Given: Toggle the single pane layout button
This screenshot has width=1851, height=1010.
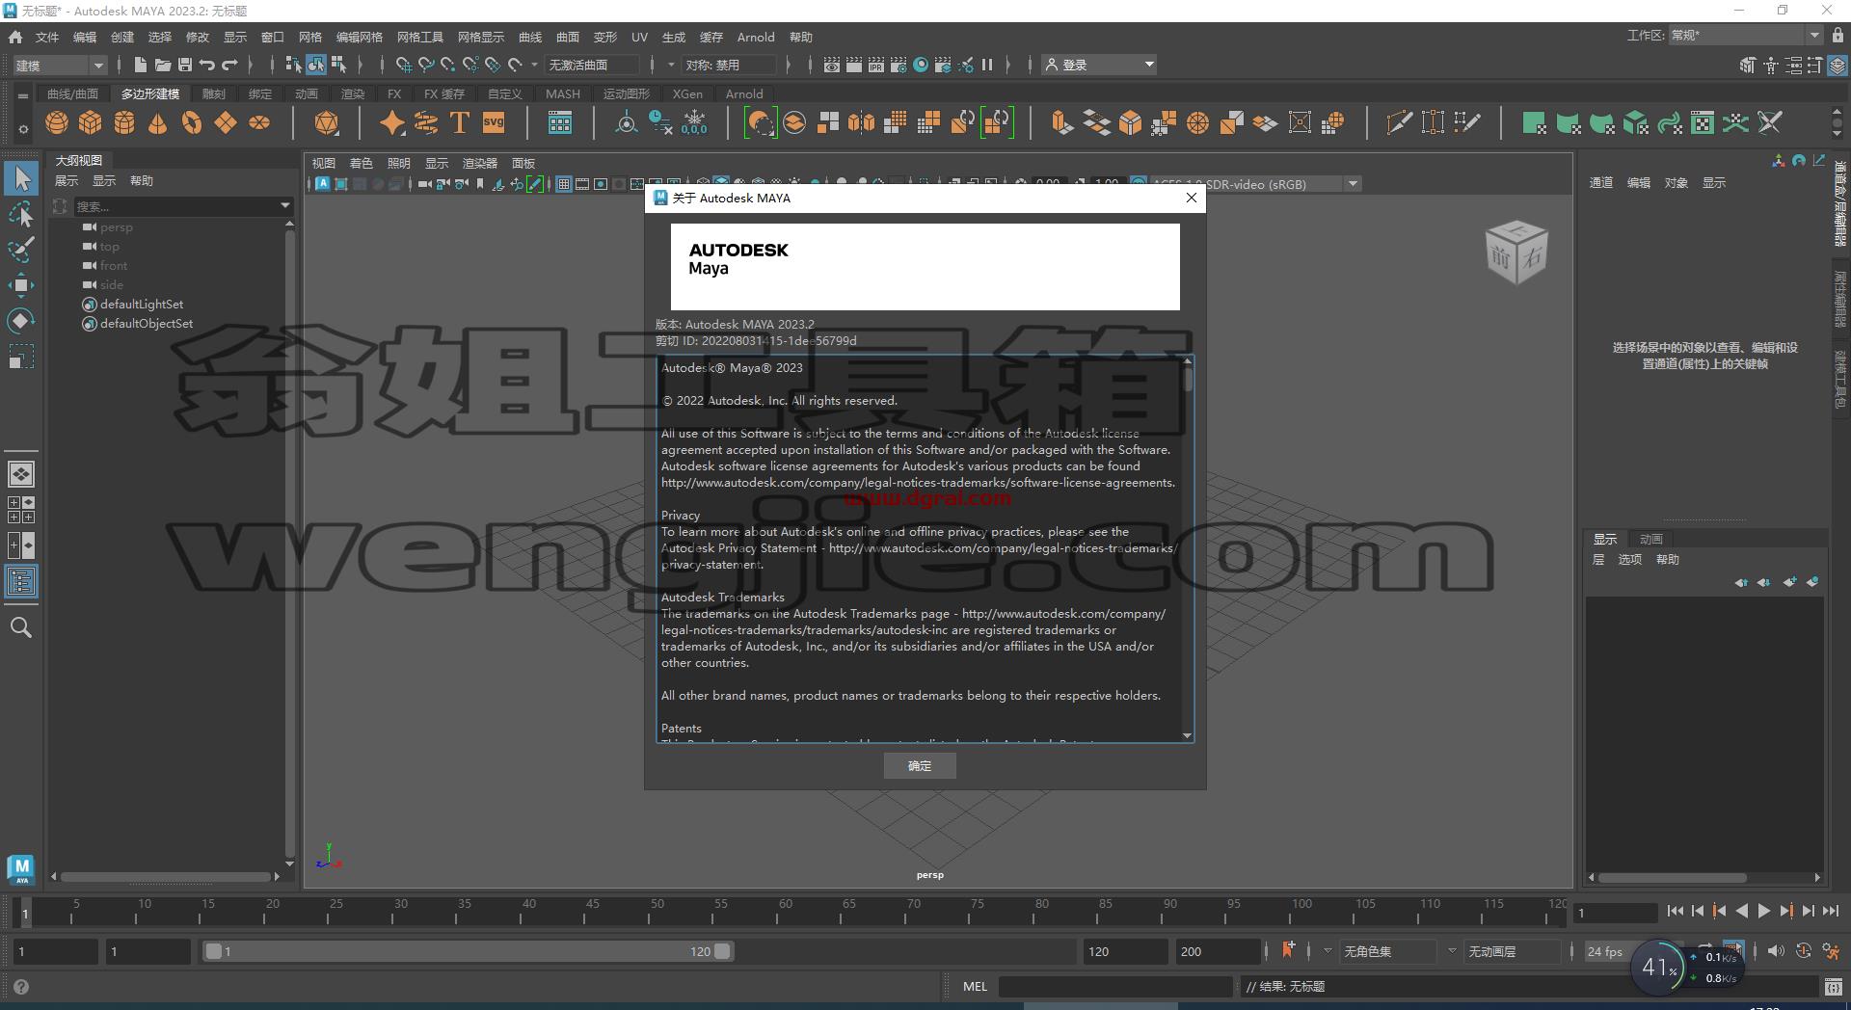Looking at the screenshot, I should coord(21,474).
